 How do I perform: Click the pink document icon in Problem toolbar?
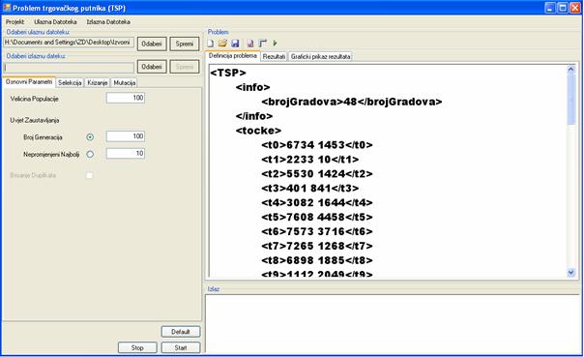[x=250, y=44]
